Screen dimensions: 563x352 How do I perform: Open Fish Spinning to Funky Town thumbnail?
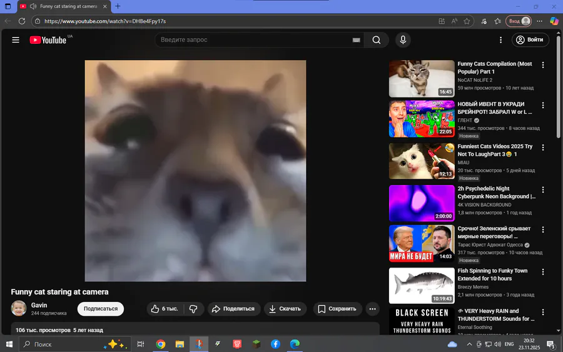(x=422, y=286)
